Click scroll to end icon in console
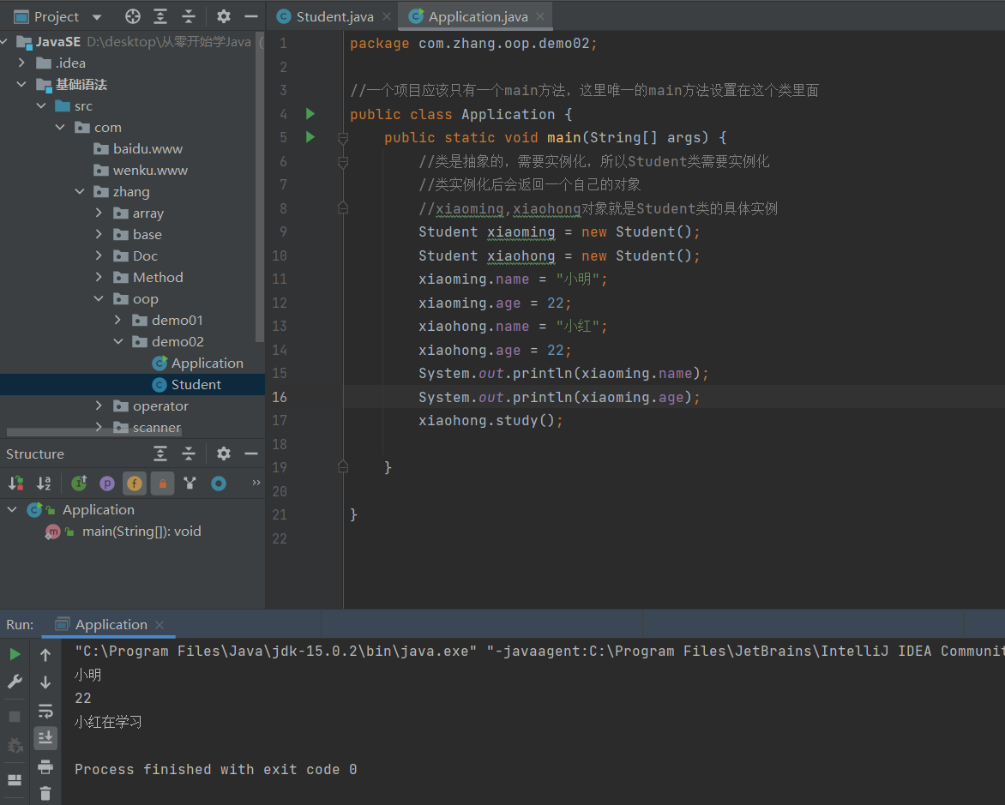 pos(45,738)
